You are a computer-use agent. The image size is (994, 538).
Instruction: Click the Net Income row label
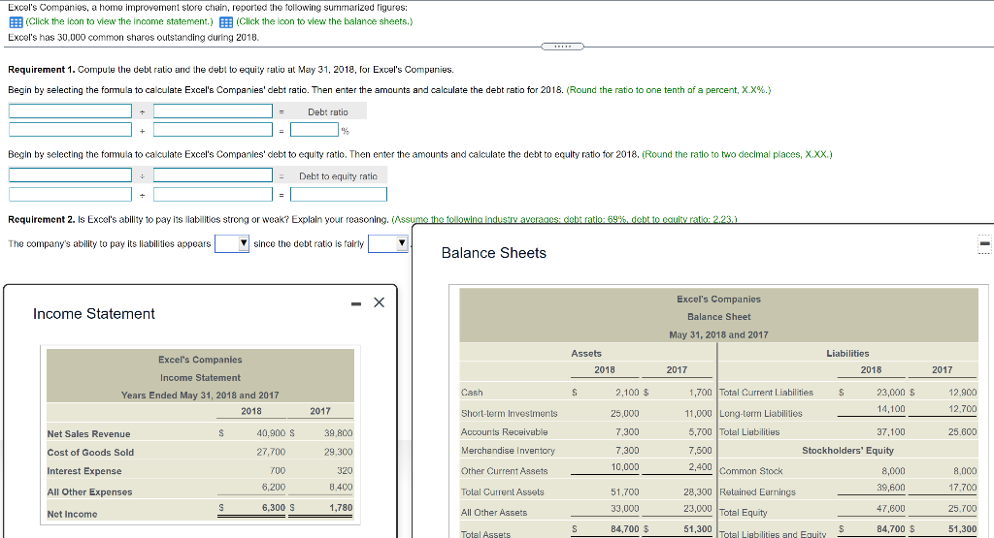[72, 514]
